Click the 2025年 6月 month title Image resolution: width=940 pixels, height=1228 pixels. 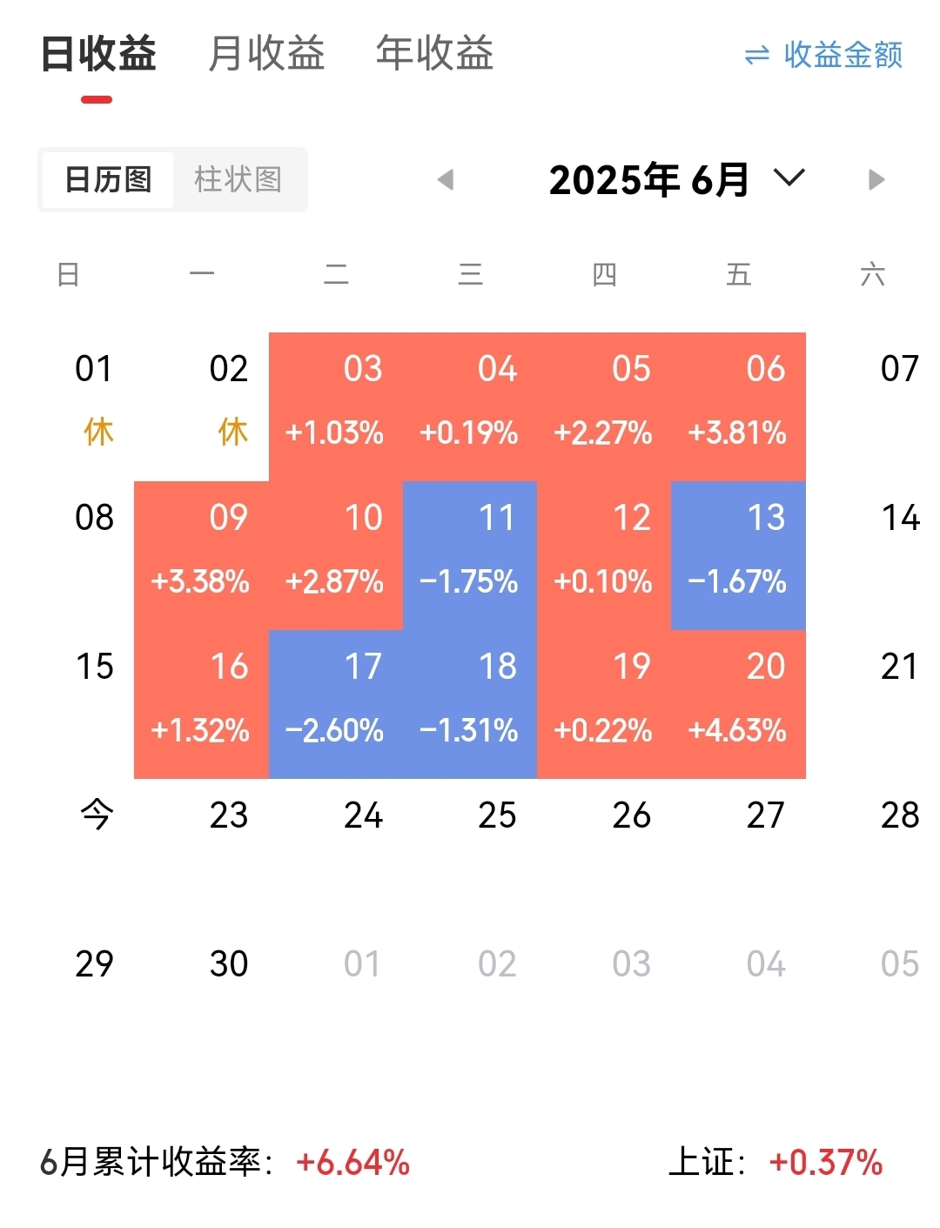point(648,180)
